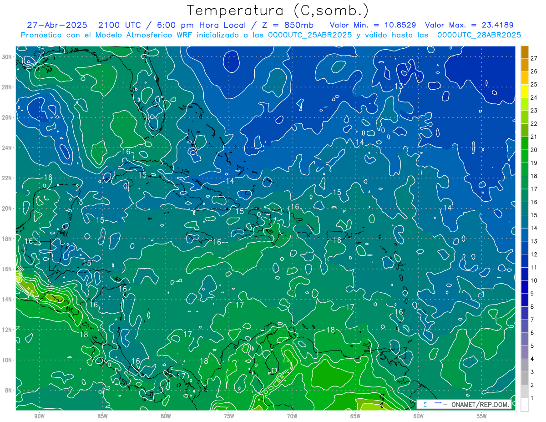Select the valid-until time "0000UTC_28ABR2025"
This screenshot has width=546, height=422.
pyautogui.click(x=479, y=35)
